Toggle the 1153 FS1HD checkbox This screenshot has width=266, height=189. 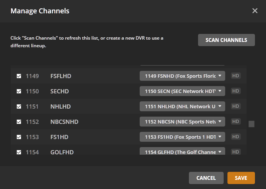[x=19, y=137]
